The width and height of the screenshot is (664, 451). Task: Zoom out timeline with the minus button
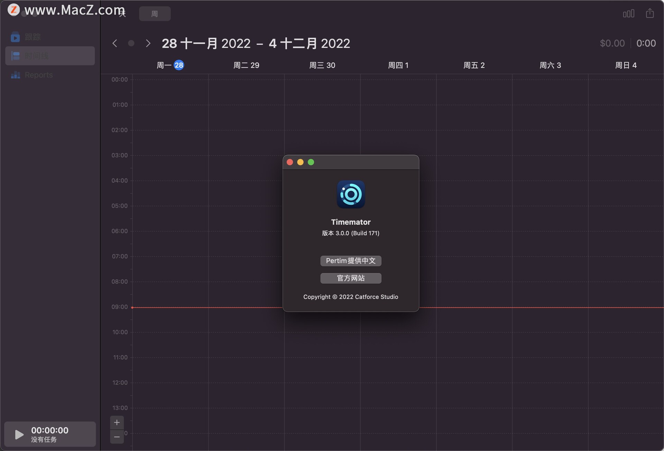pos(117,437)
